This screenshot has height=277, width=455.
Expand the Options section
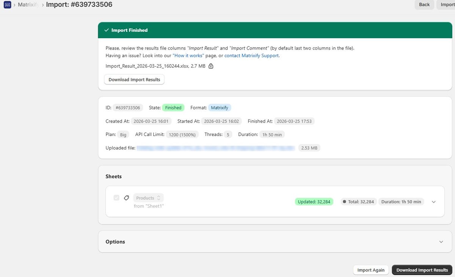[x=441, y=242]
